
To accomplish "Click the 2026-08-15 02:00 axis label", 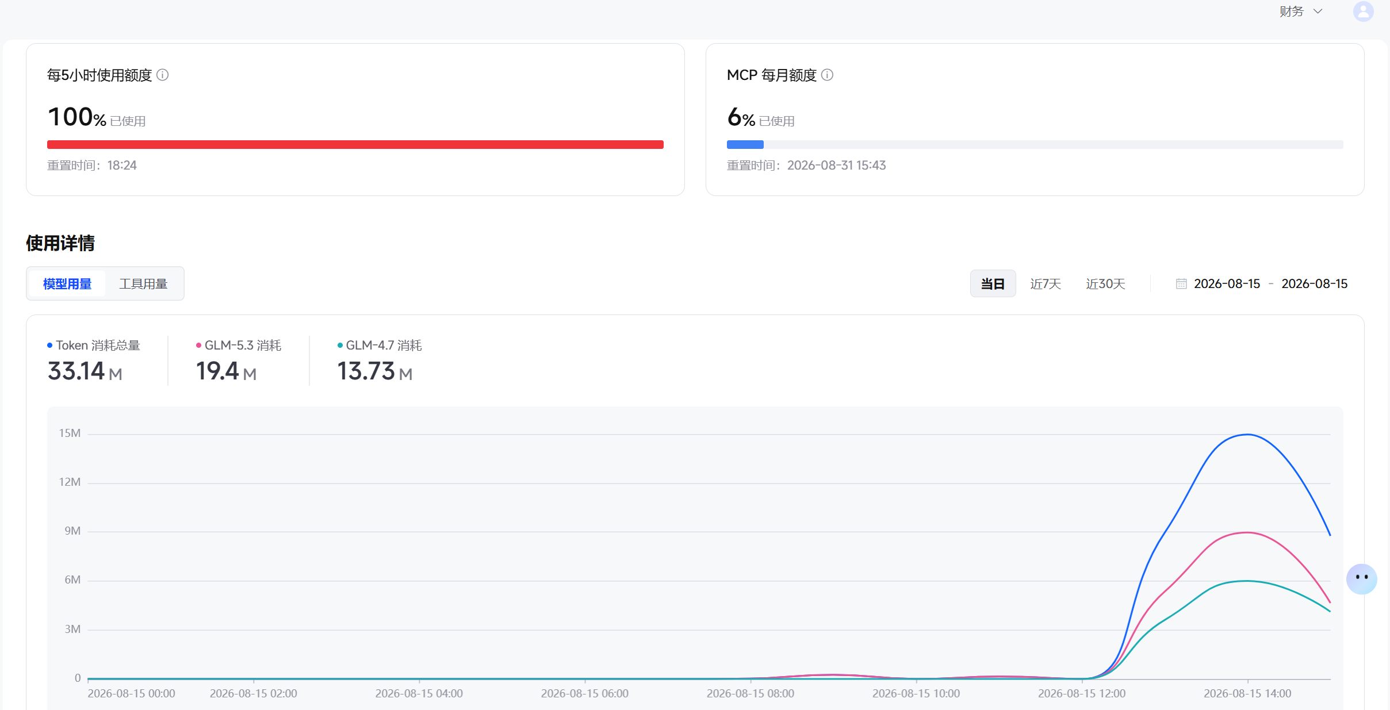I will [x=254, y=693].
